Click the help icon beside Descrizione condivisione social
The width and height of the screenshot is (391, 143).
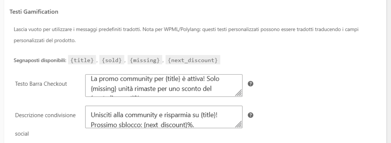[x=250, y=115]
